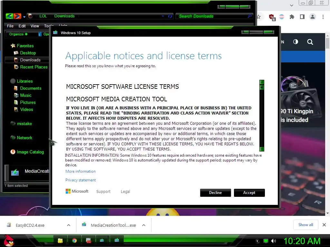The image size is (330, 247).
Task: Click the search magnifier in Explorer
Action: pos(249,16)
